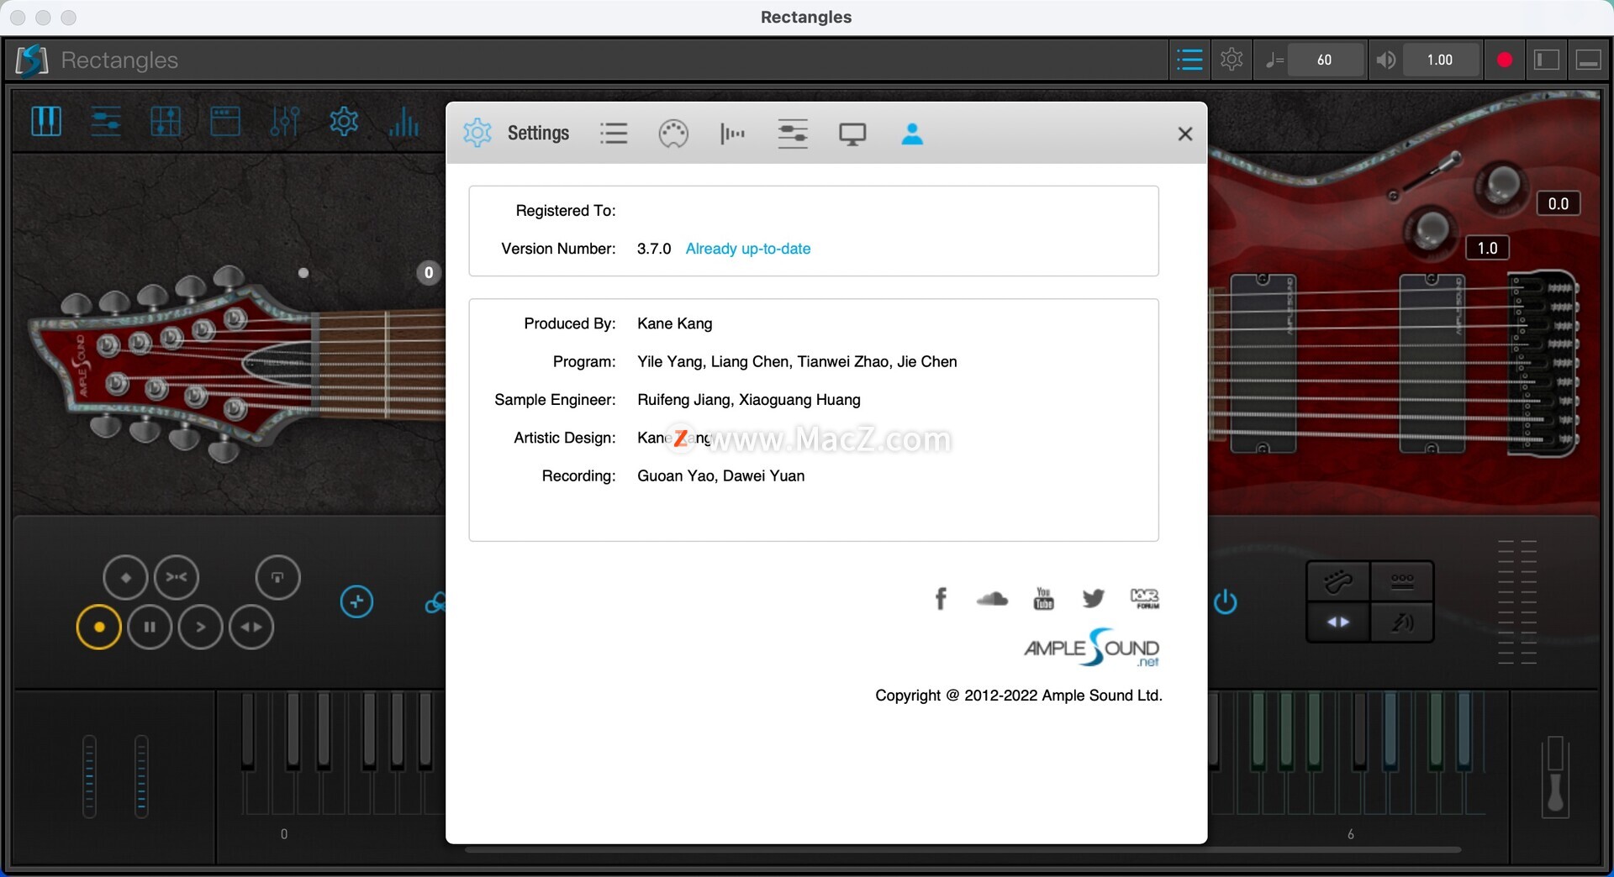Switch to the sliders tab in Settings
Screen dimensions: 1614x877
[x=793, y=134]
